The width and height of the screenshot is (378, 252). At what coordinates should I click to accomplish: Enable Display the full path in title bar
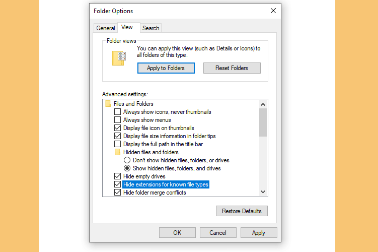[117, 144]
